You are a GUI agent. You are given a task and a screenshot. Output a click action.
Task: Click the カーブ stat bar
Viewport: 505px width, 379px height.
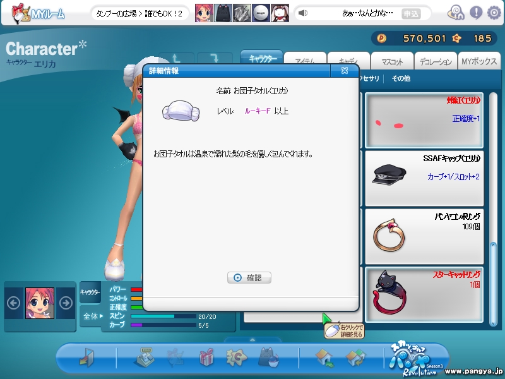point(163,325)
